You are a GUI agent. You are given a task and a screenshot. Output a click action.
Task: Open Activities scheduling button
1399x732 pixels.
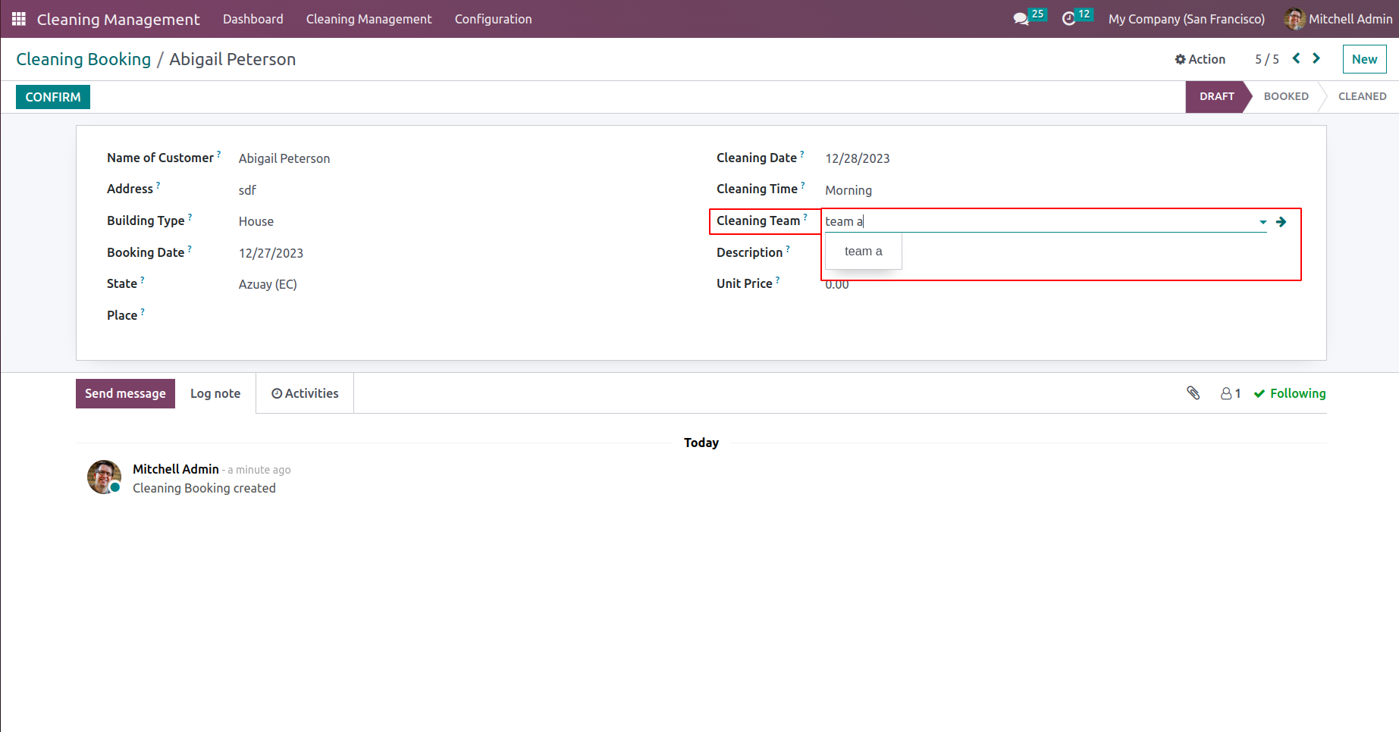[305, 393]
